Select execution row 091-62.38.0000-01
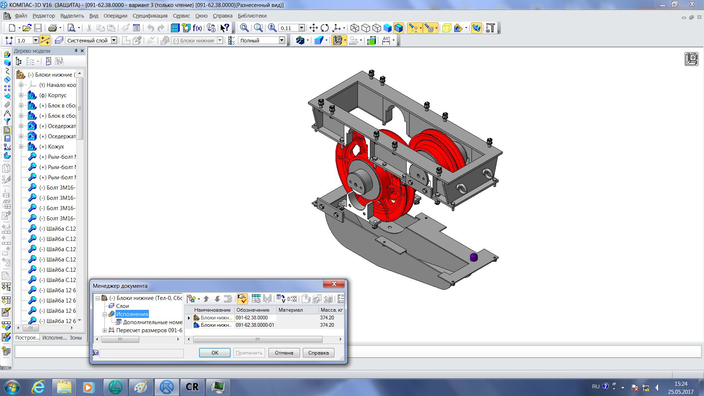 (254, 325)
